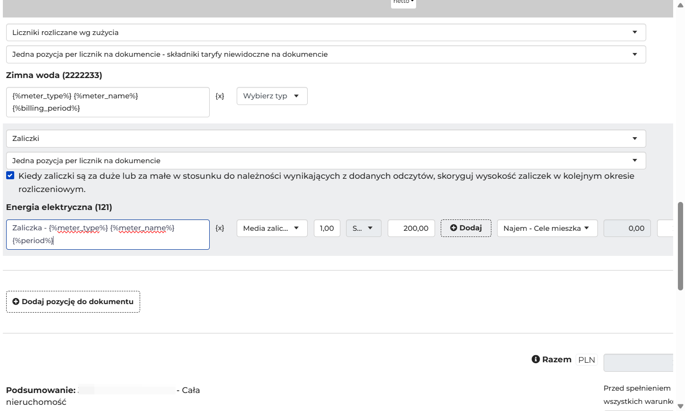Click the 'Energia elektryczna (121)' heading
The width and height of the screenshot is (685, 411).
click(59, 207)
